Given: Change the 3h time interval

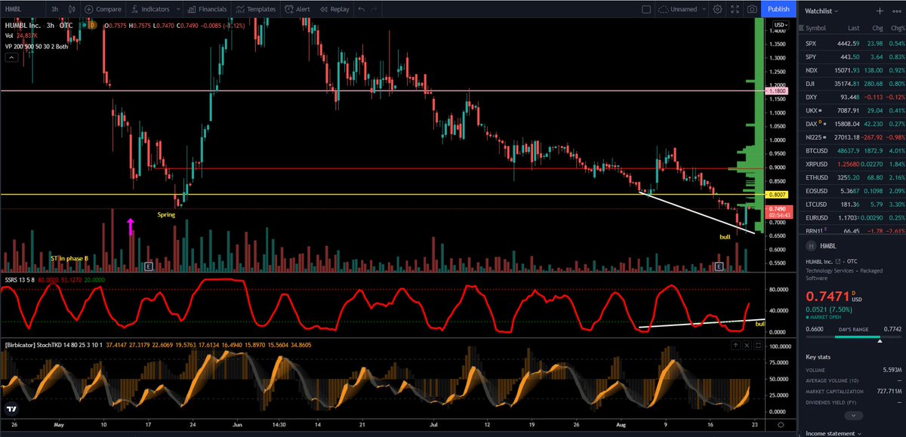Looking at the screenshot, I should [54, 9].
